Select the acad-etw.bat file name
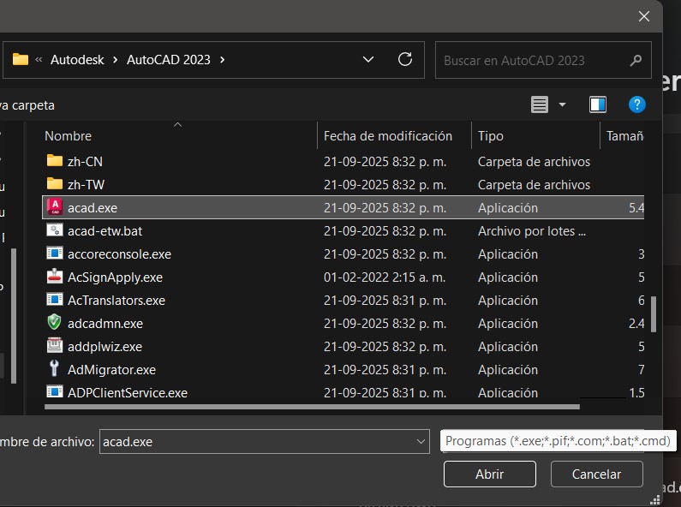This screenshot has width=681, height=507. tap(105, 231)
